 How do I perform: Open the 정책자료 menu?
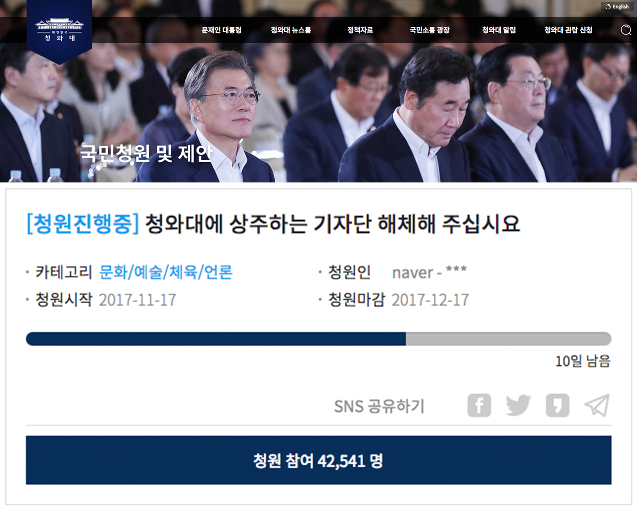point(360,30)
